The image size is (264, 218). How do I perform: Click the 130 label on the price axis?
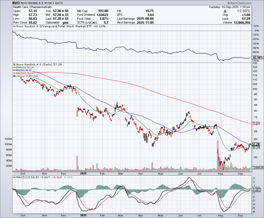point(255,63)
